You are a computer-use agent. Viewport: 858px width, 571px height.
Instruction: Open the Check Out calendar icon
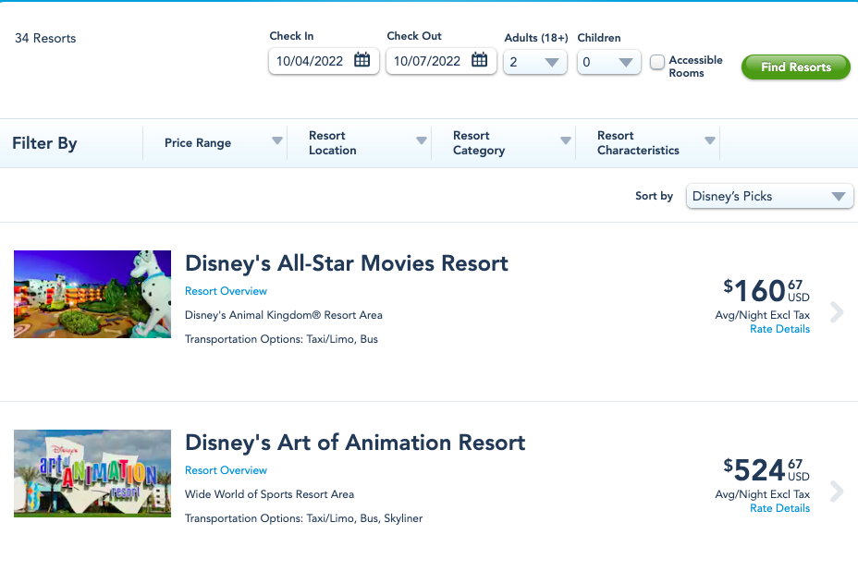tap(479, 60)
